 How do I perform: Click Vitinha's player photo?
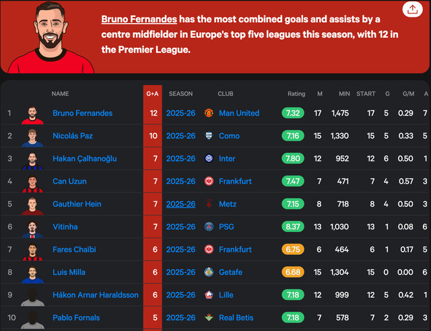tap(32, 227)
